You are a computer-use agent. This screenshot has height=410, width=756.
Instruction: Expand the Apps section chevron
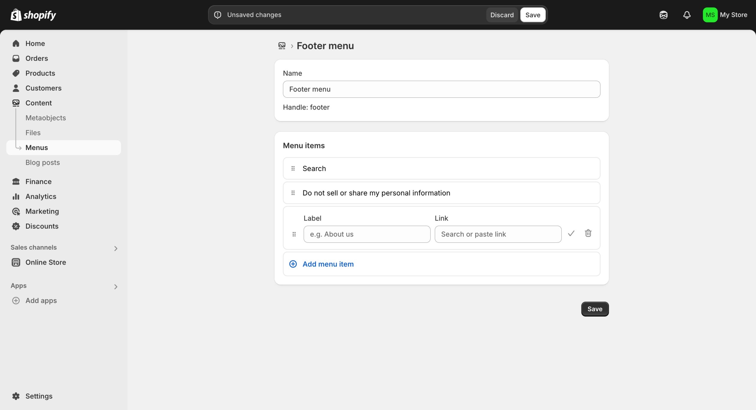[116, 287]
